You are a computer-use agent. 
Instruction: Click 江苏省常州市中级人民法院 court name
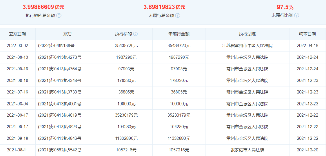pyautogui.click(x=247, y=46)
